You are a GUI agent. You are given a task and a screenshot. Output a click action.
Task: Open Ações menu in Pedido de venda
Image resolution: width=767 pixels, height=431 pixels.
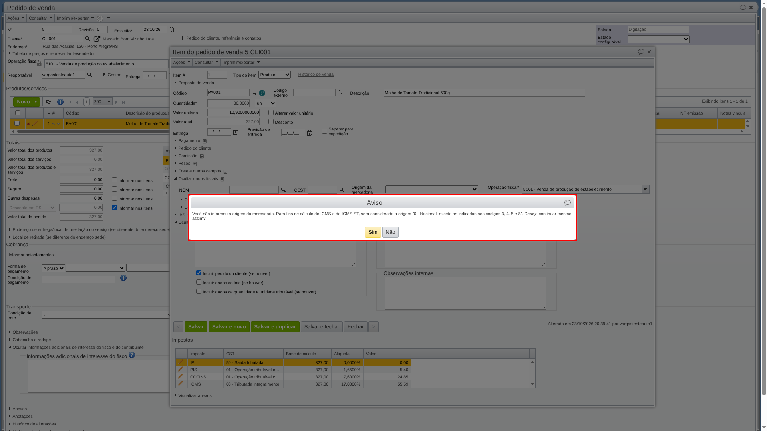pos(16,18)
